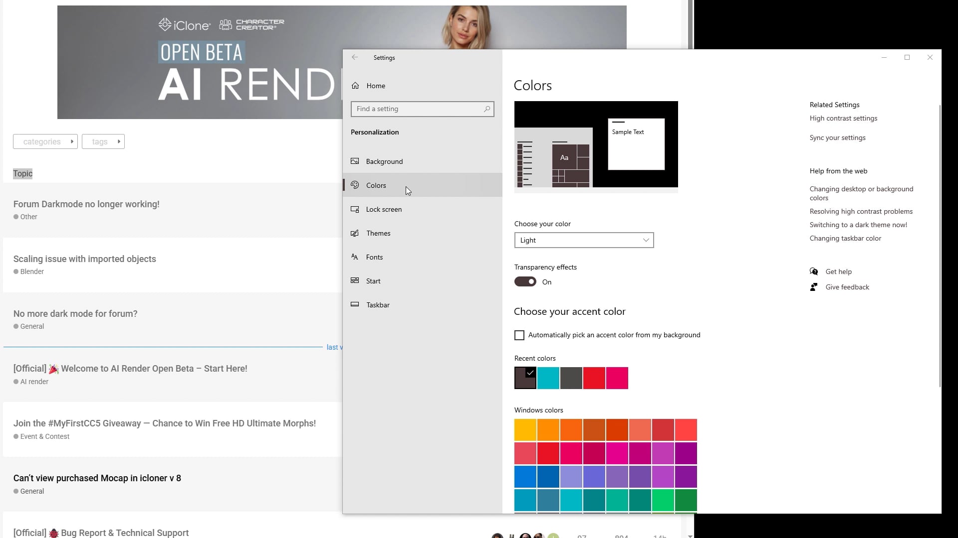Pick the teal recent color swatch
This screenshot has height=538, width=958.
click(548, 378)
